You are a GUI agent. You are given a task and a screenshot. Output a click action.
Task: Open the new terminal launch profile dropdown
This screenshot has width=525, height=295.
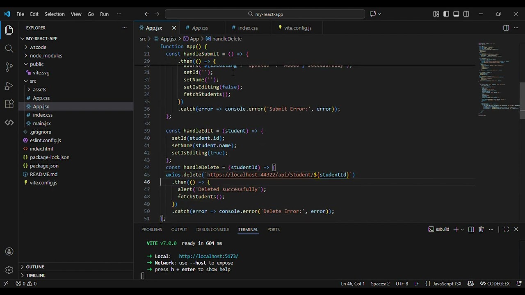(462, 229)
